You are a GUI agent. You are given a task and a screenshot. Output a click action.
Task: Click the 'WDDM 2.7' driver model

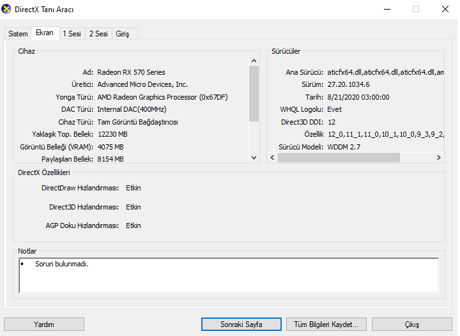click(344, 147)
